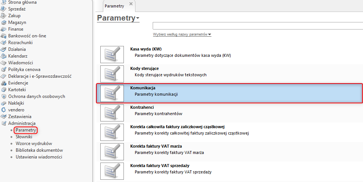The height and width of the screenshot is (182, 363).
Task: Open the Parametry heading dropdown arrow
Action: tap(138, 18)
